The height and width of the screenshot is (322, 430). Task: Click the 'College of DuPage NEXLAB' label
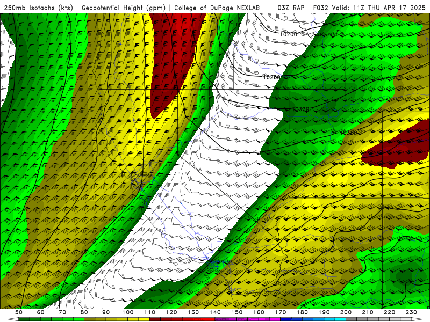217,8
